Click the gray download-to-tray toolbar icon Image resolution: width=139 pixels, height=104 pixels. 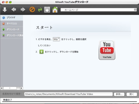pos(47,10)
